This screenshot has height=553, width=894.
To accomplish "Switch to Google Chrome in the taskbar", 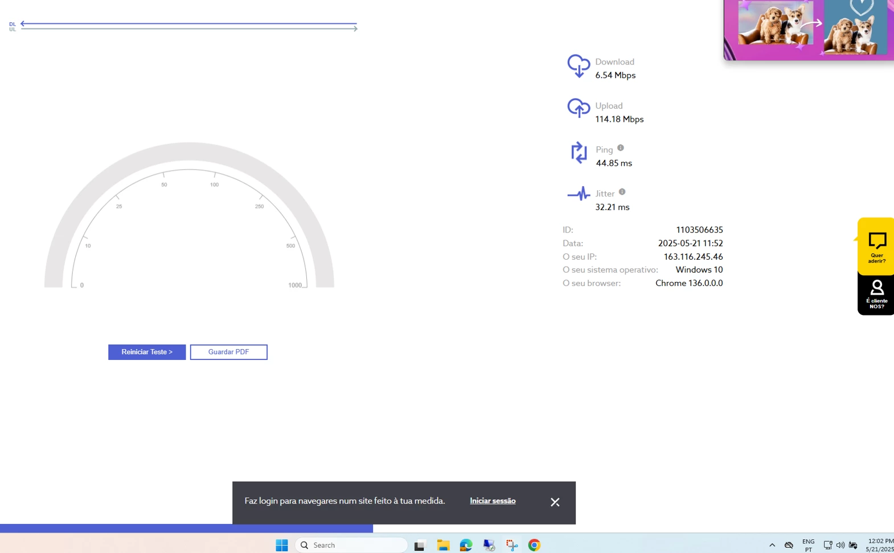I will 534,545.
